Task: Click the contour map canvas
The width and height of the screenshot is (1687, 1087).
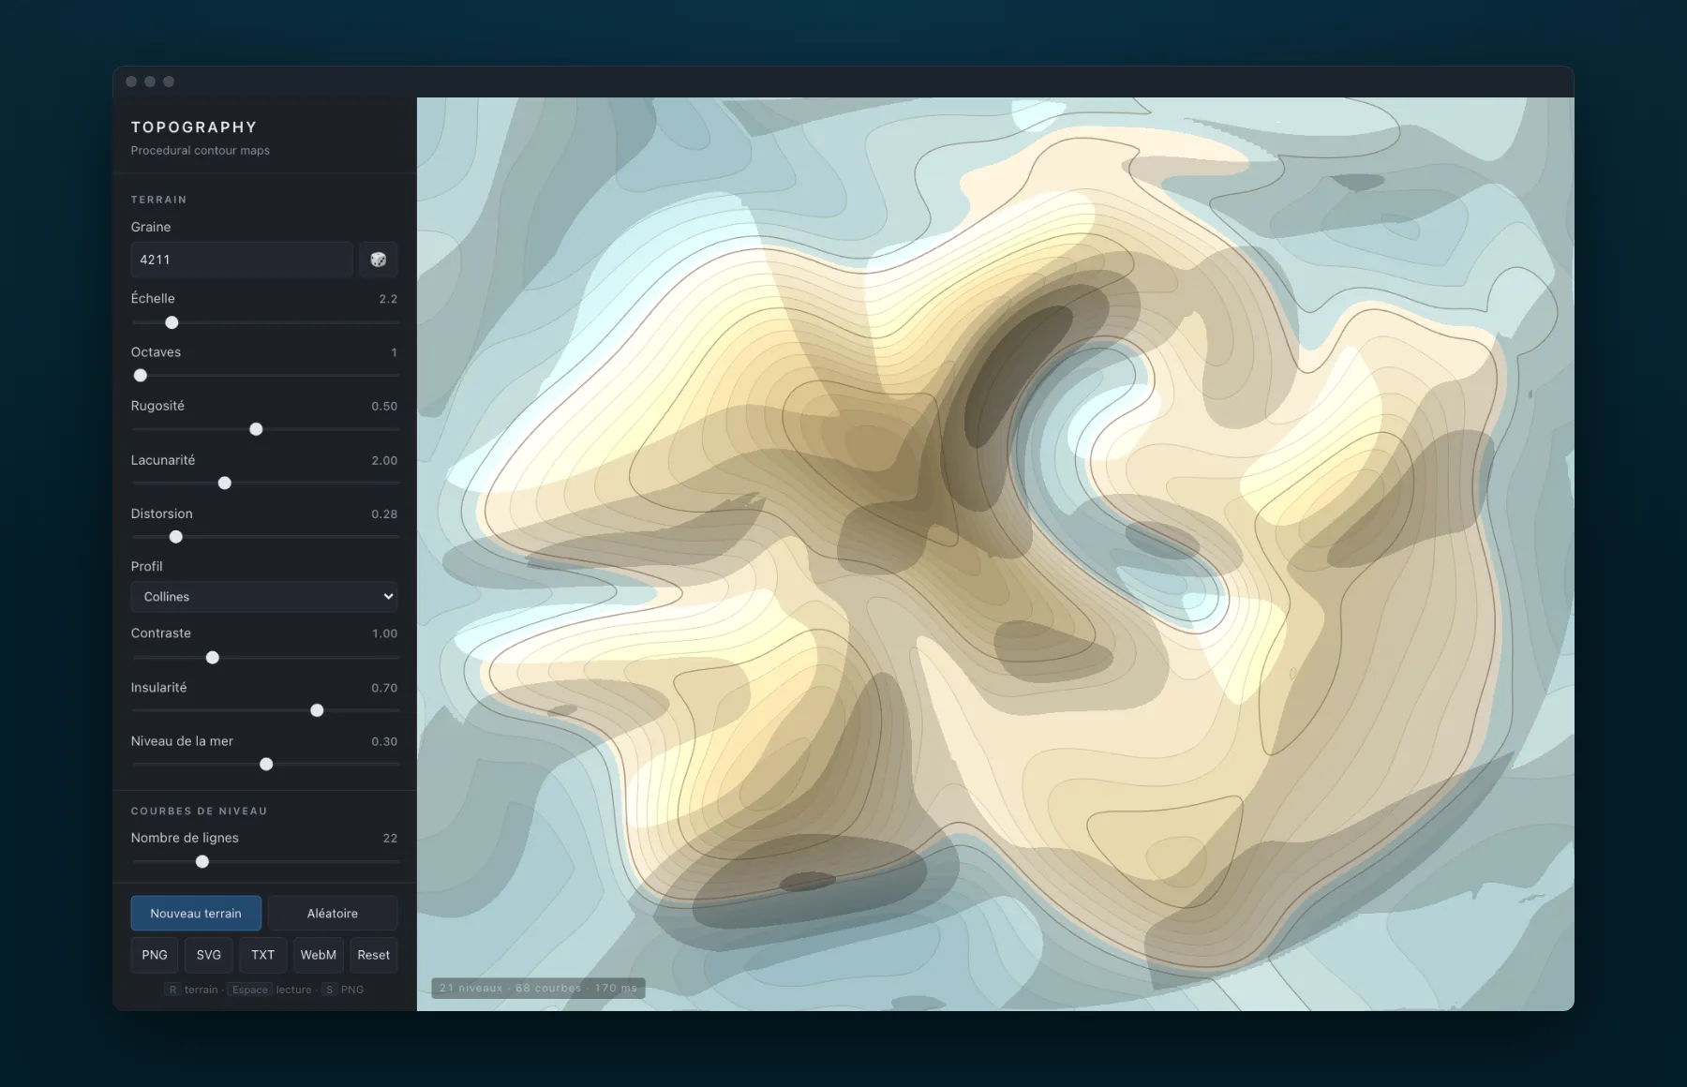Action: point(995,554)
